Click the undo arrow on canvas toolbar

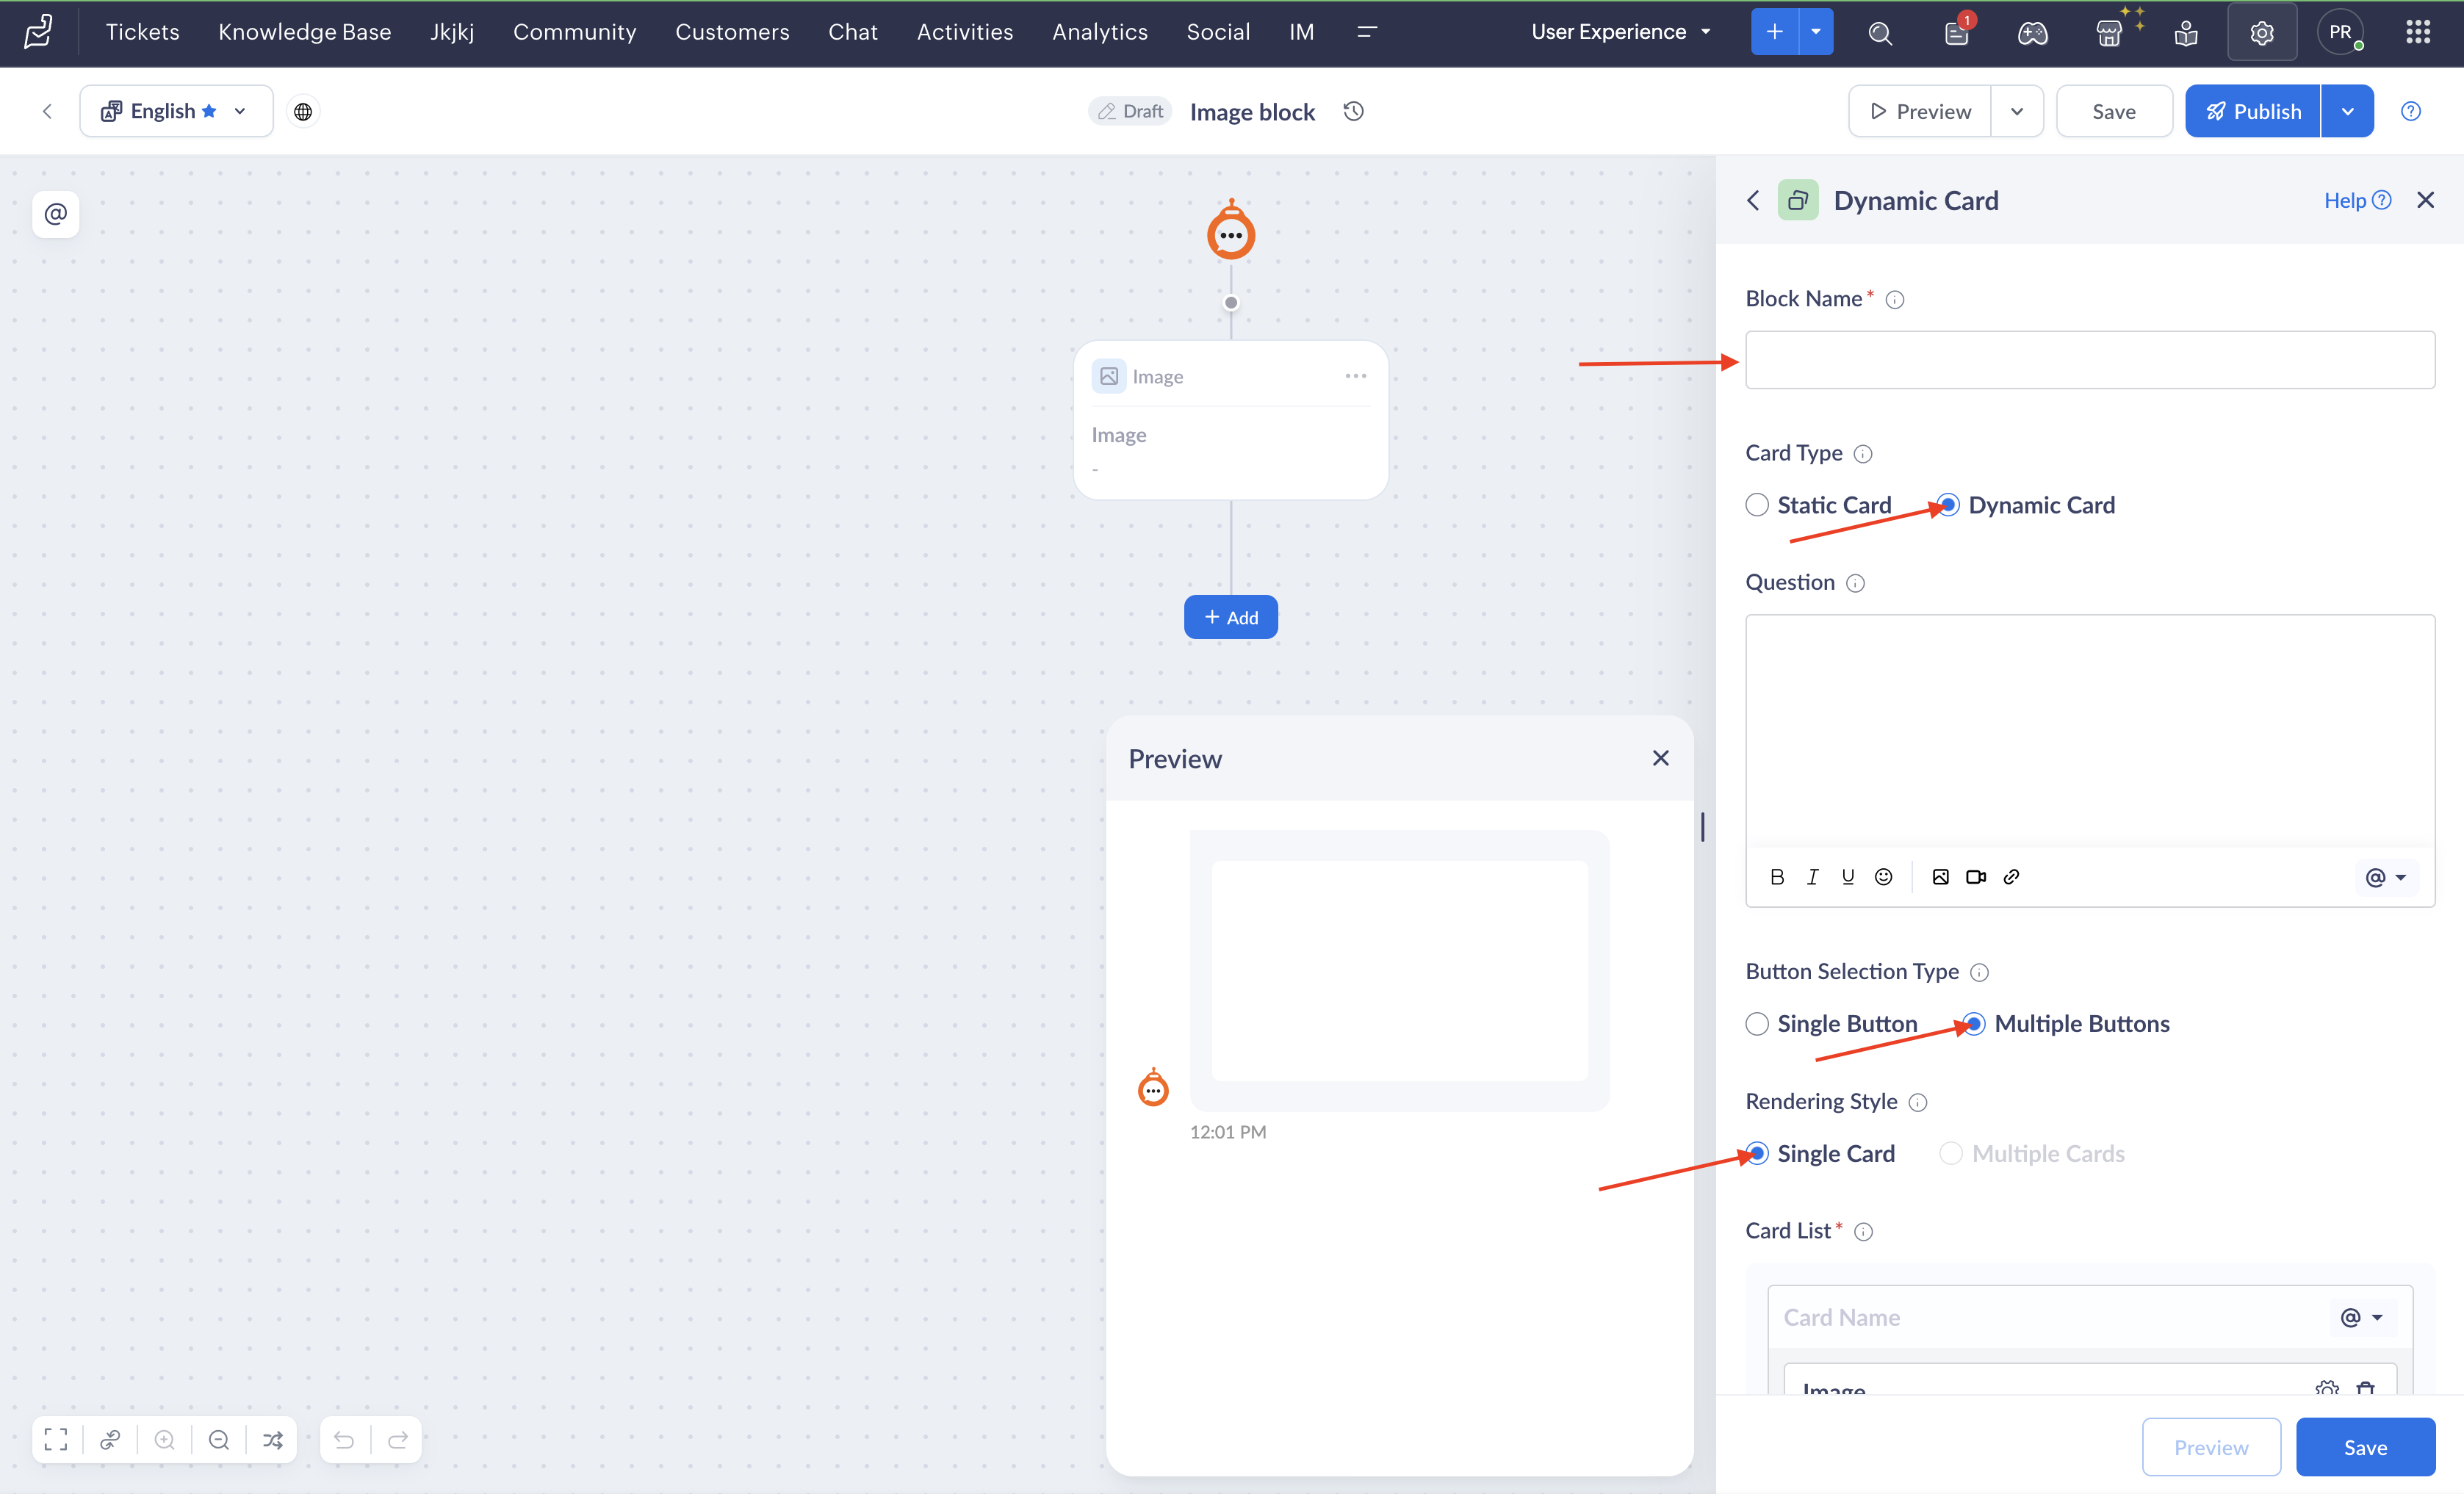[x=344, y=1440]
